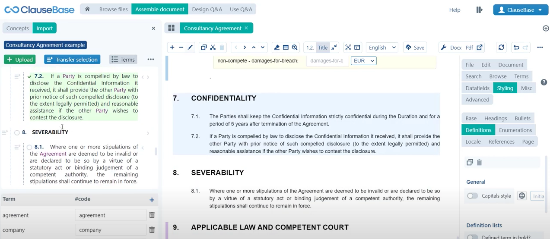Open the grid view icon beside Consultancy tab

click(x=171, y=28)
